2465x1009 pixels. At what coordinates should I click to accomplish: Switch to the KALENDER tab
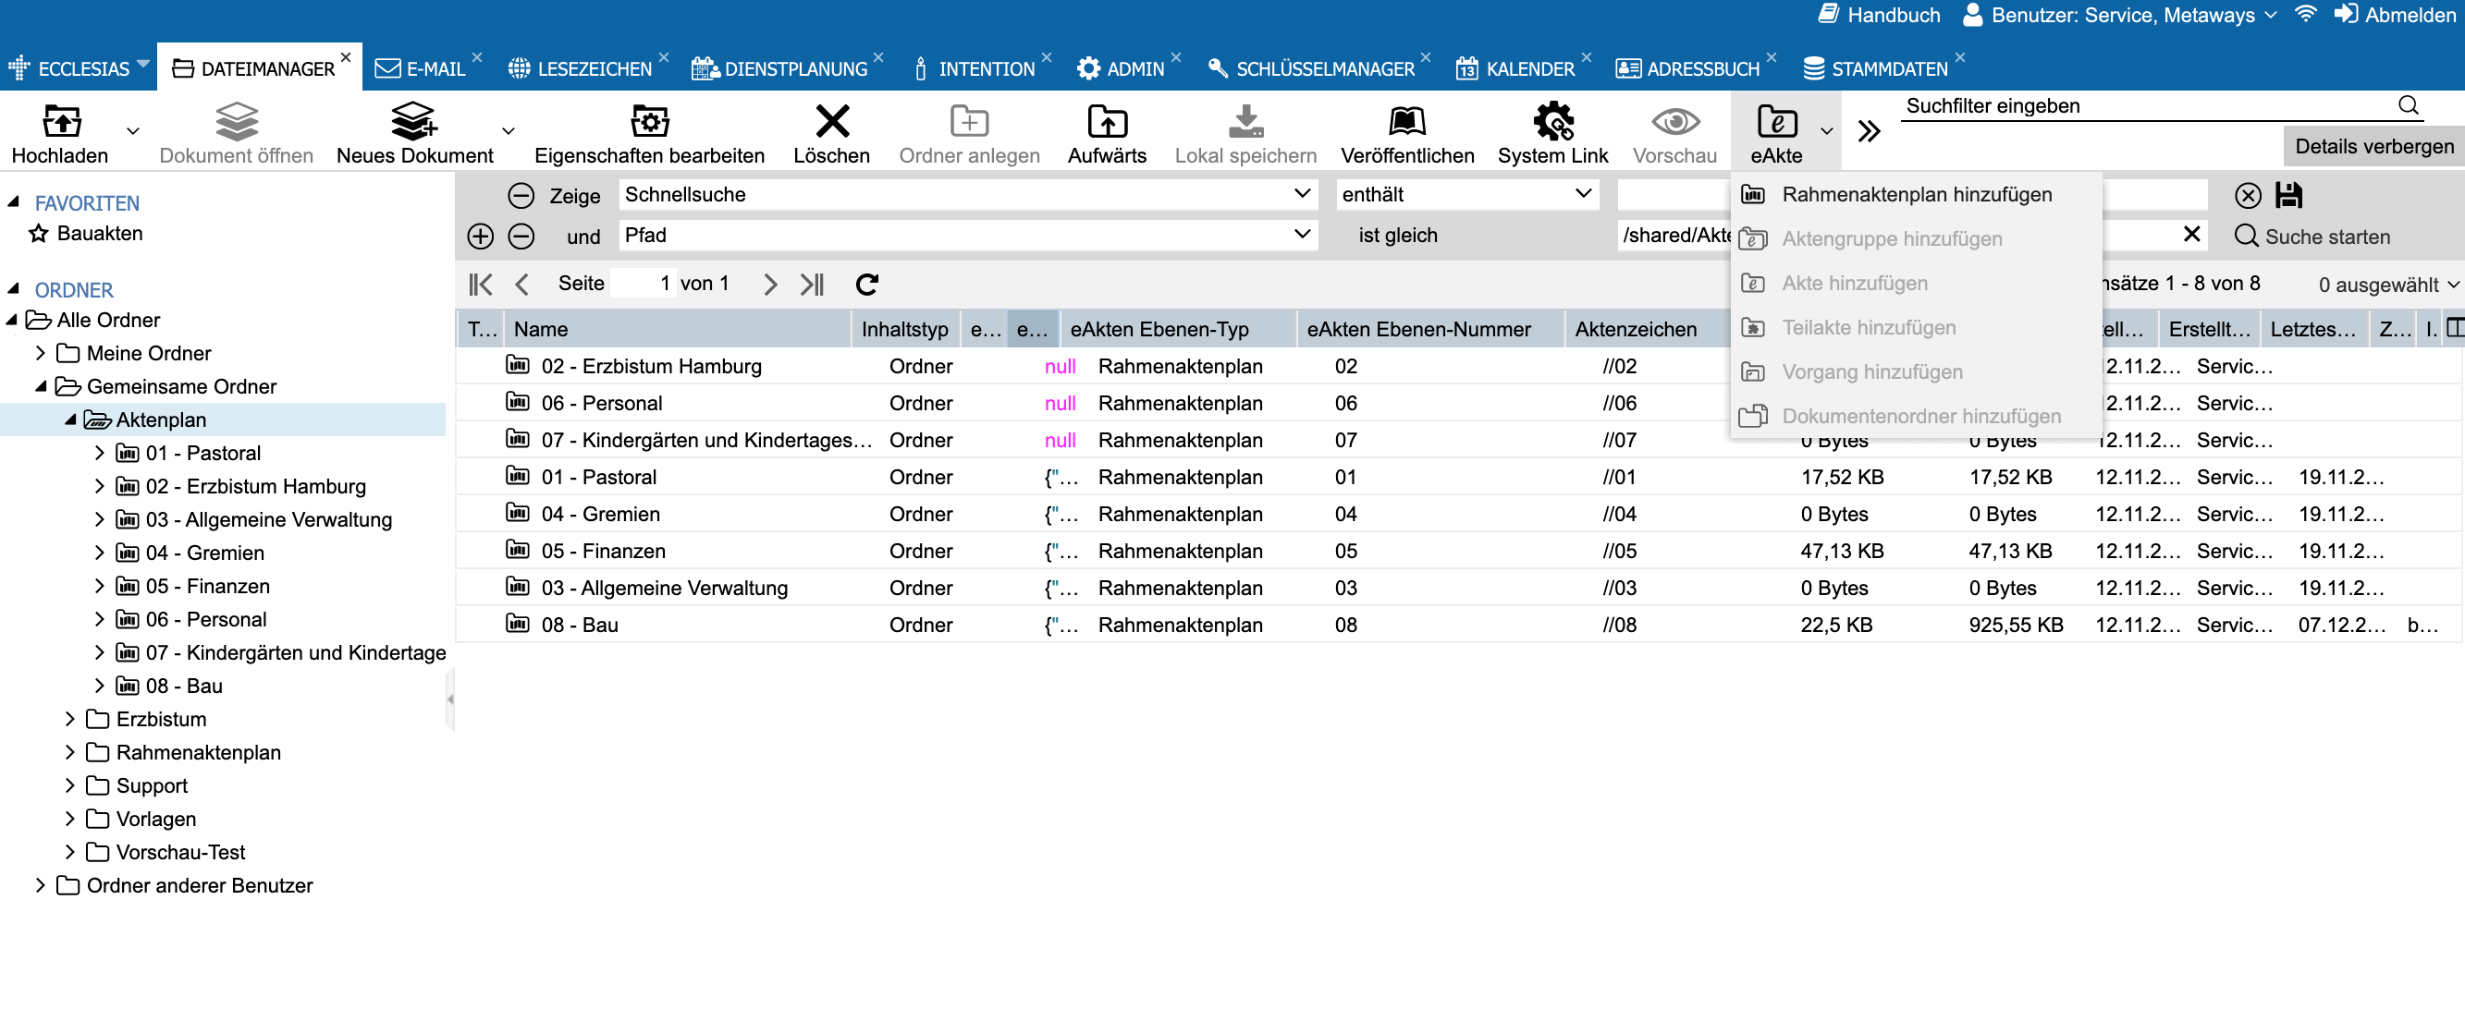coord(1515,69)
